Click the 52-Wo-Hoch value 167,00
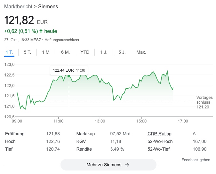Viewport: 216px width, 174px height. click(x=200, y=141)
